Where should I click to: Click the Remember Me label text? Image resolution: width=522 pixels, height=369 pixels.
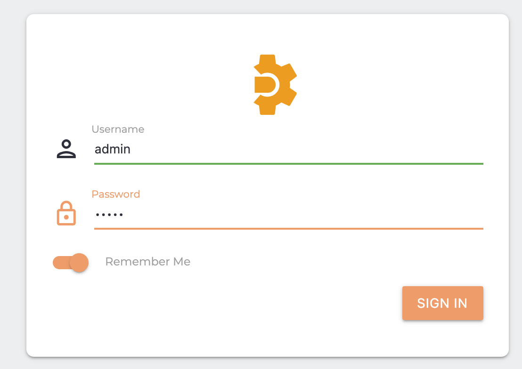pyautogui.click(x=147, y=262)
